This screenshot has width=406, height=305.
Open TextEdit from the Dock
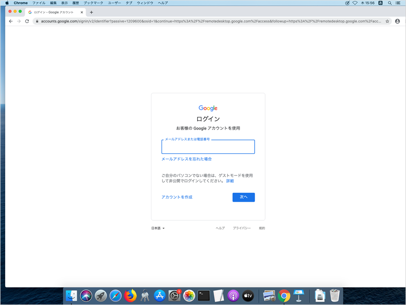[x=219, y=295]
